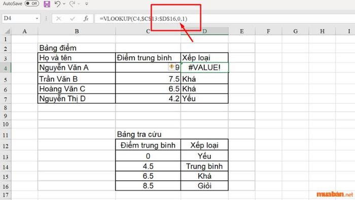The image size is (355, 200).
Task: Select 'Khá' cell in row 15
Action: point(204,176)
